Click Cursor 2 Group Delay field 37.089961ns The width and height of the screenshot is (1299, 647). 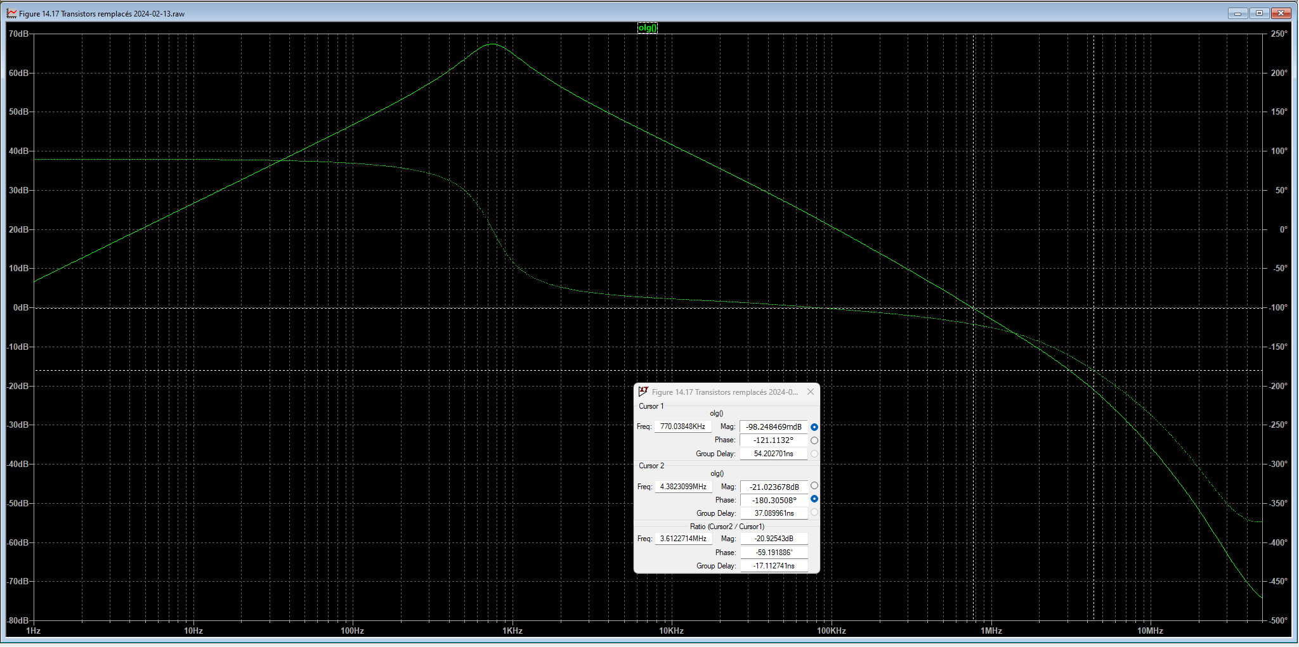774,513
